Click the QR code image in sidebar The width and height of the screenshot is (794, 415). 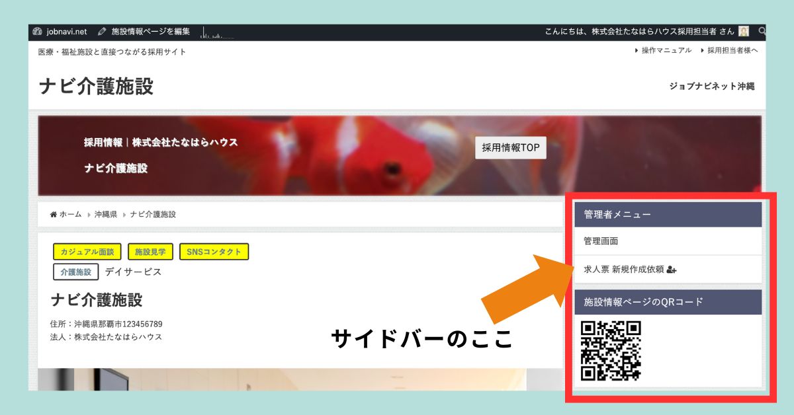coord(611,351)
